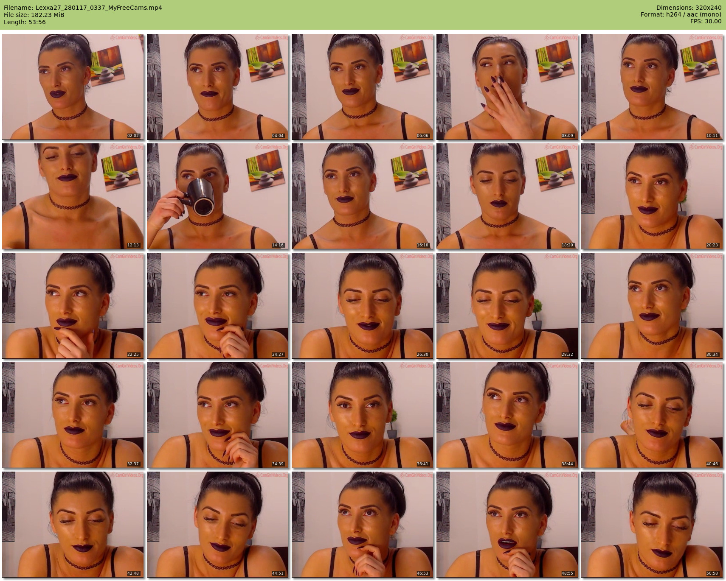Select the thumbnail at 10:11
Image resolution: width=726 pixels, height=581 pixels.
click(x=652, y=87)
